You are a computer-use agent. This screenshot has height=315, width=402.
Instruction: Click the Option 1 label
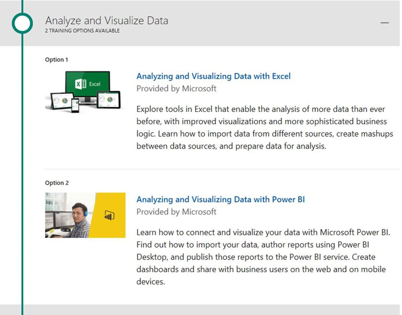point(56,60)
